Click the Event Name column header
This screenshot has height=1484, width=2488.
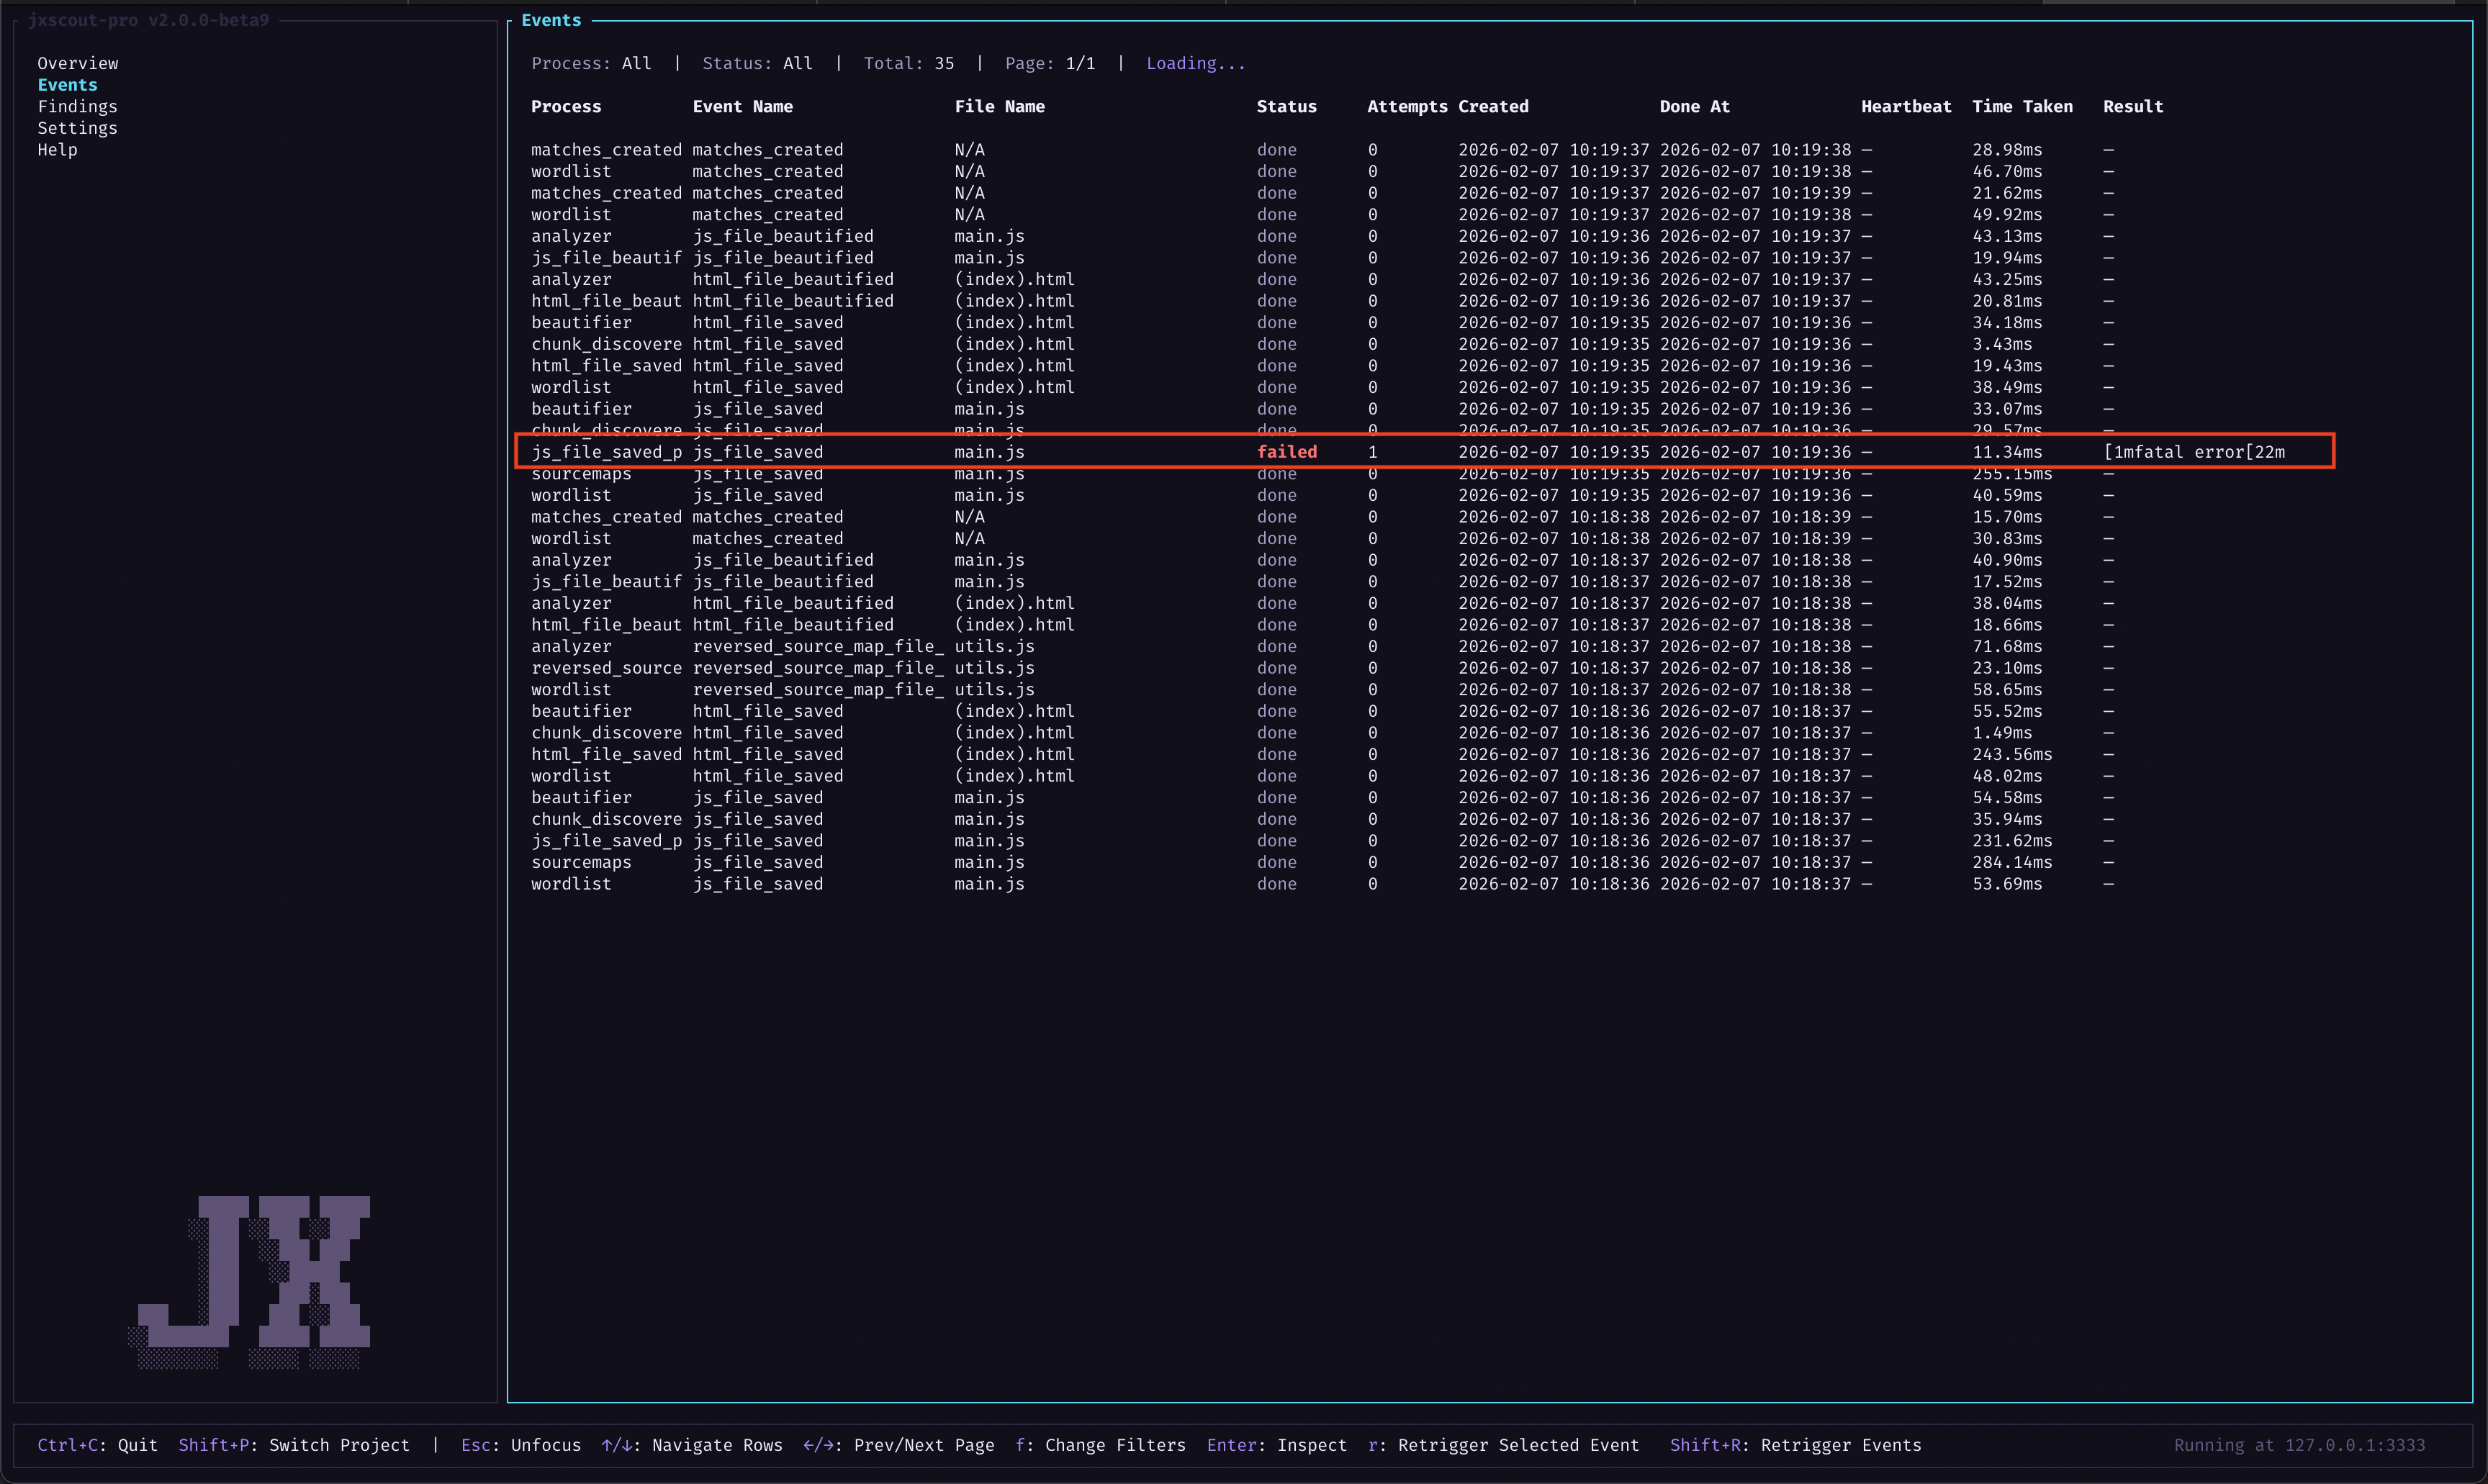click(x=742, y=106)
